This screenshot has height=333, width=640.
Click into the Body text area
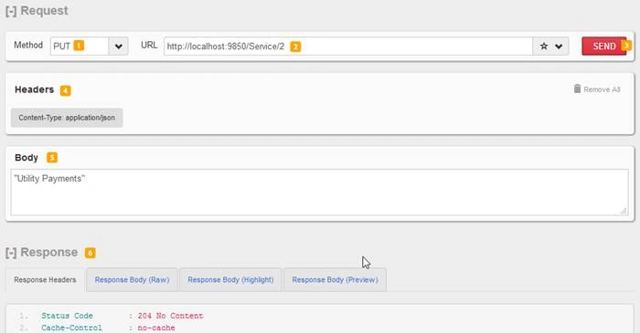320,193
